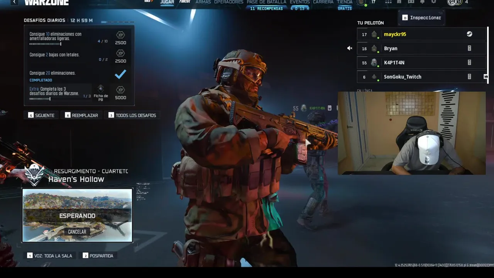Open the TIENDA tab
The width and height of the screenshot is (494, 278).
[x=345, y=2]
